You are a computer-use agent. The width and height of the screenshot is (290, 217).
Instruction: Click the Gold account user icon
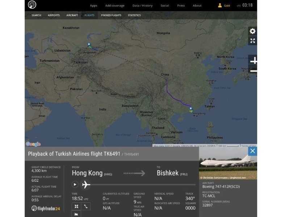click(x=220, y=5)
